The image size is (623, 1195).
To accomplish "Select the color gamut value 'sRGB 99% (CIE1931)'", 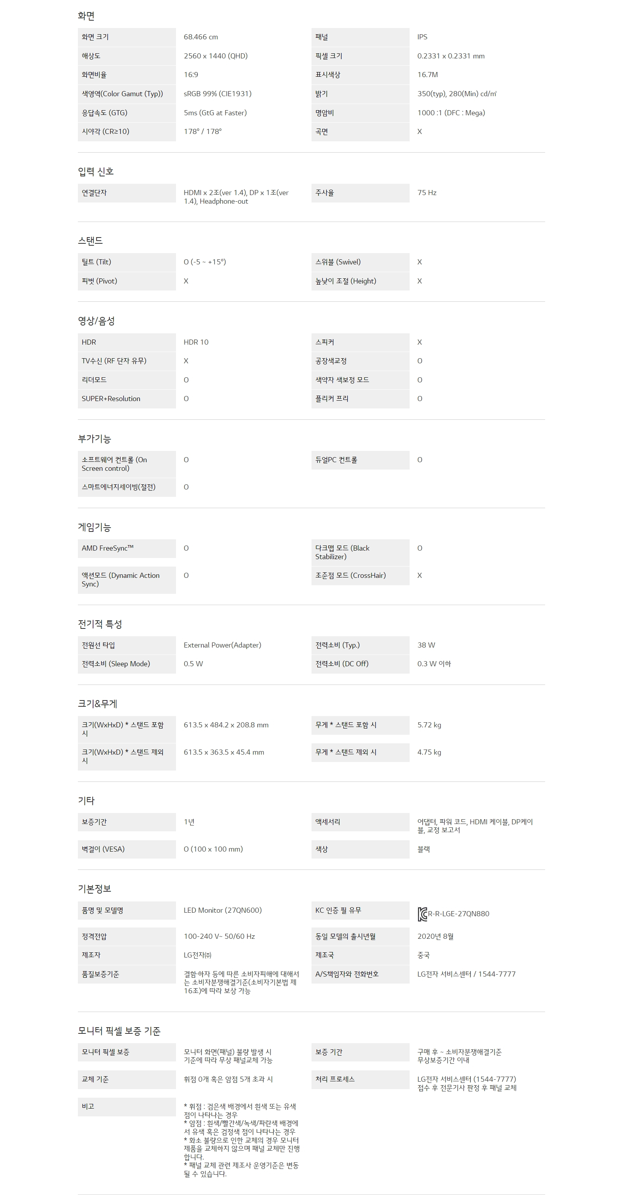I will 218,94.
